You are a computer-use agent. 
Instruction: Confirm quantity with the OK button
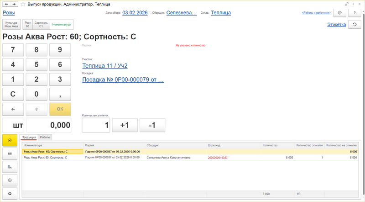click(60, 109)
